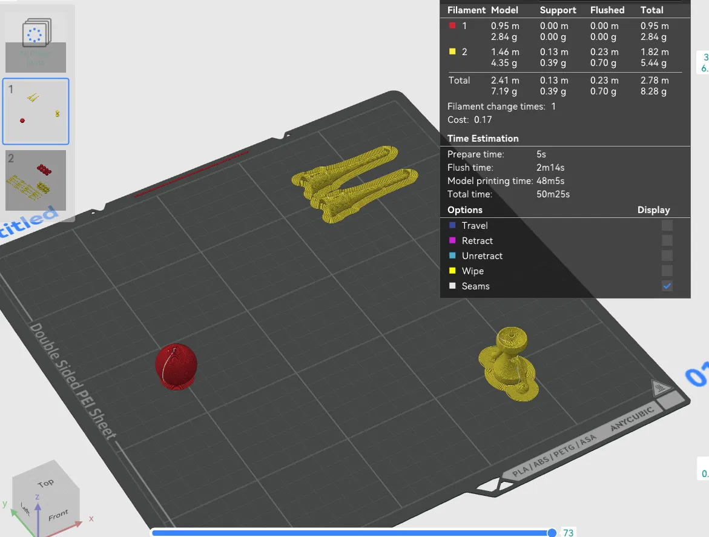Click the Front face of view cube

pyautogui.click(x=58, y=515)
